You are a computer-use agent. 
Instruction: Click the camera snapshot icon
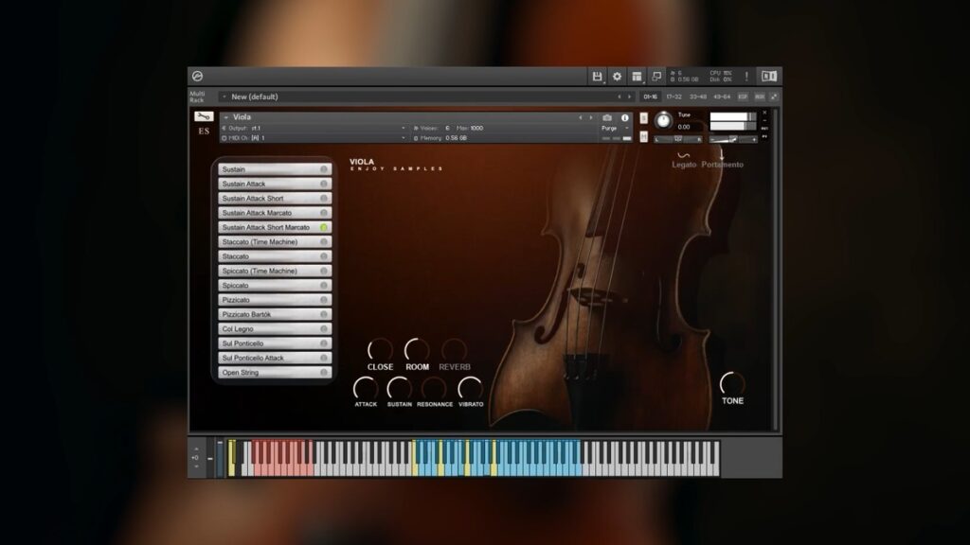(607, 117)
